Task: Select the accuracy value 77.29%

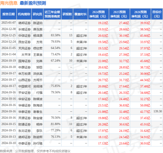Action: [x=56, y=130]
